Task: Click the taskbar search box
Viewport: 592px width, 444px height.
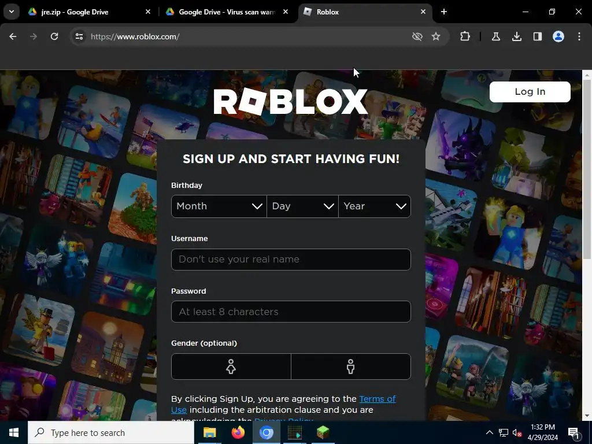Action: pos(111,432)
